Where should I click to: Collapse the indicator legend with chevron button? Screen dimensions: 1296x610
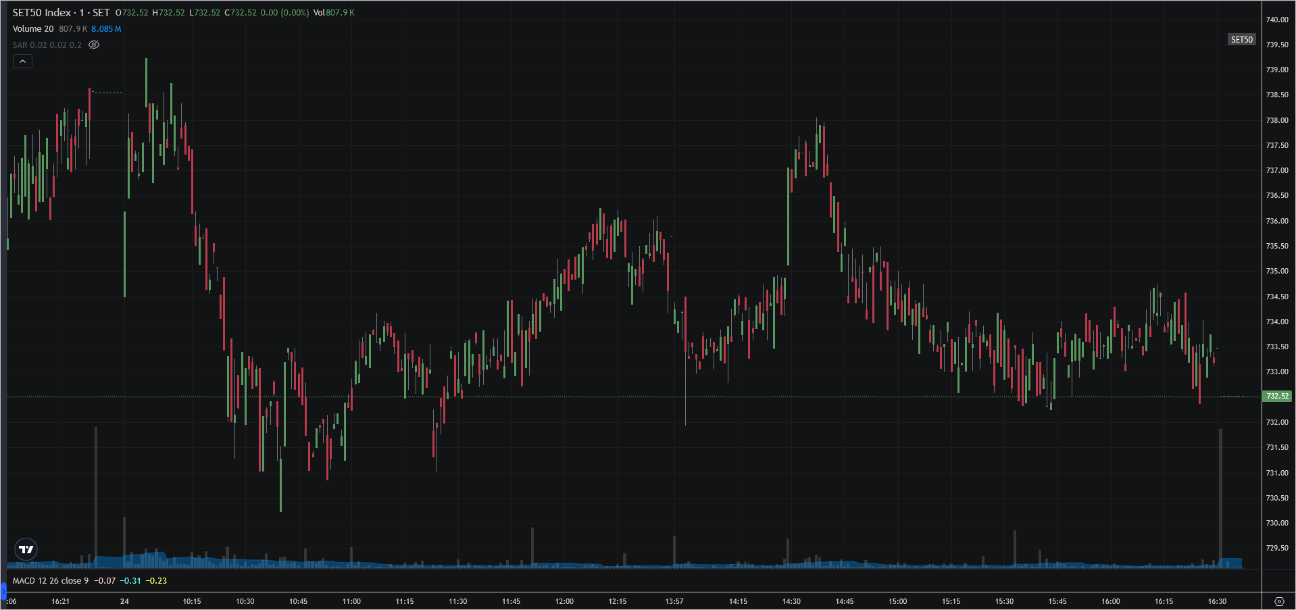tap(22, 61)
